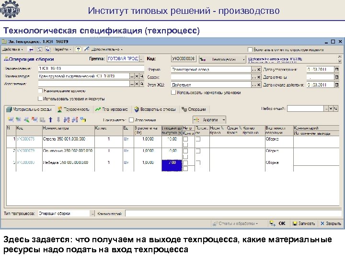Switch to the Планирование tab
The width and height of the screenshot is (345, 258).
tap(112, 109)
